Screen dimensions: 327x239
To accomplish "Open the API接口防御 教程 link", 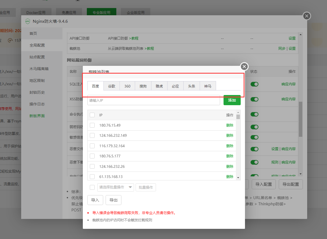I will click(x=134, y=38).
